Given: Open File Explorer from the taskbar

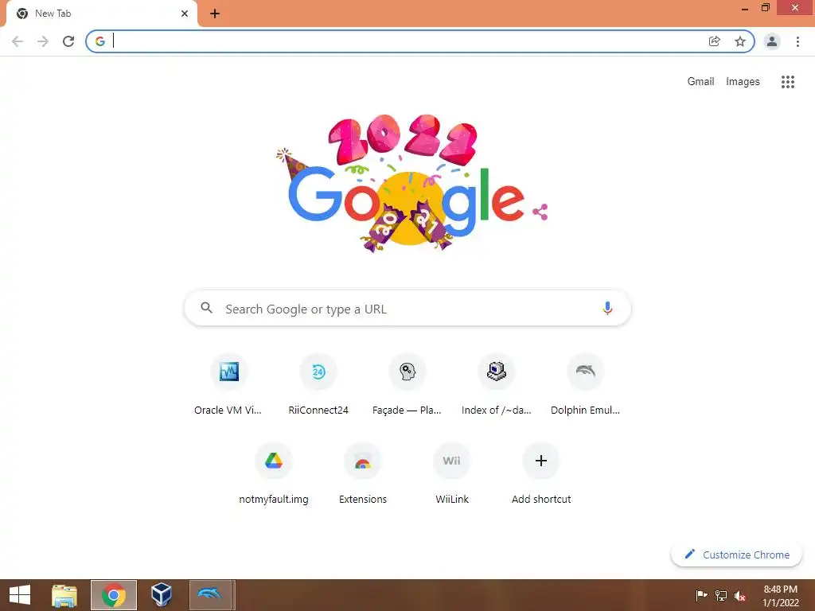Looking at the screenshot, I should pyautogui.click(x=64, y=595).
